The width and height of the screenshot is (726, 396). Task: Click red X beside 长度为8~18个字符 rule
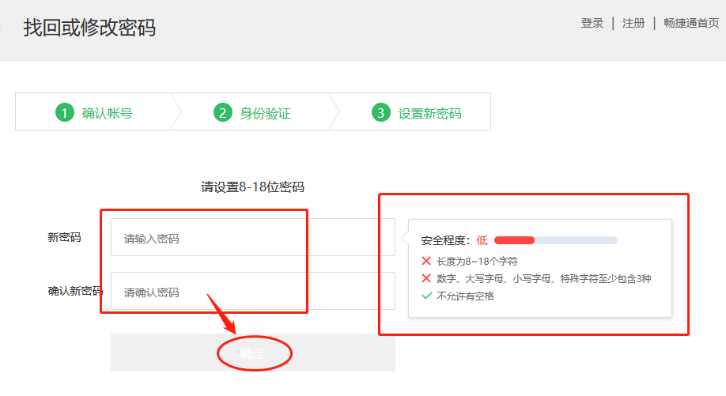[426, 261]
